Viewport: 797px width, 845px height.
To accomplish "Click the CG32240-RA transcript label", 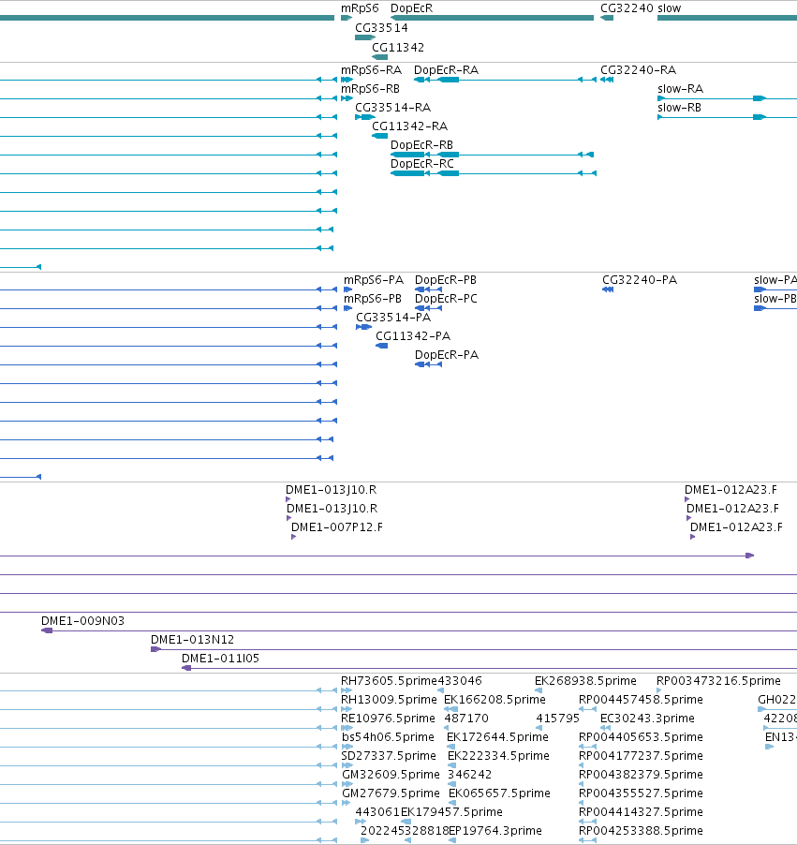I will pyautogui.click(x=638, y=70).
